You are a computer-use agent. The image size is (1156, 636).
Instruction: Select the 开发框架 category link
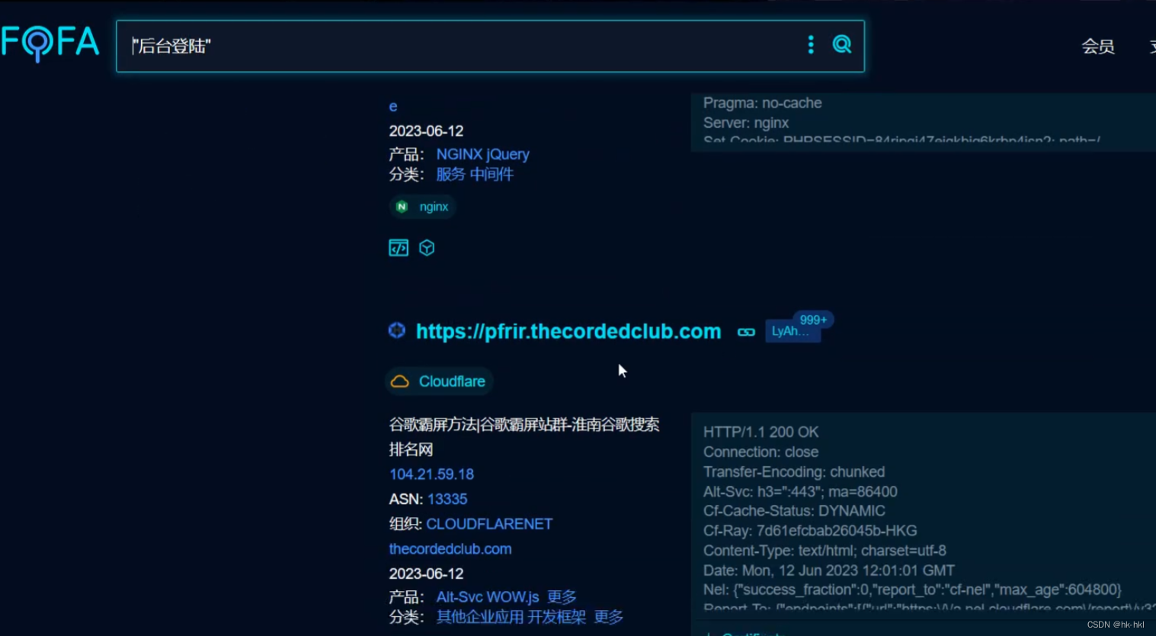[557, 617]
